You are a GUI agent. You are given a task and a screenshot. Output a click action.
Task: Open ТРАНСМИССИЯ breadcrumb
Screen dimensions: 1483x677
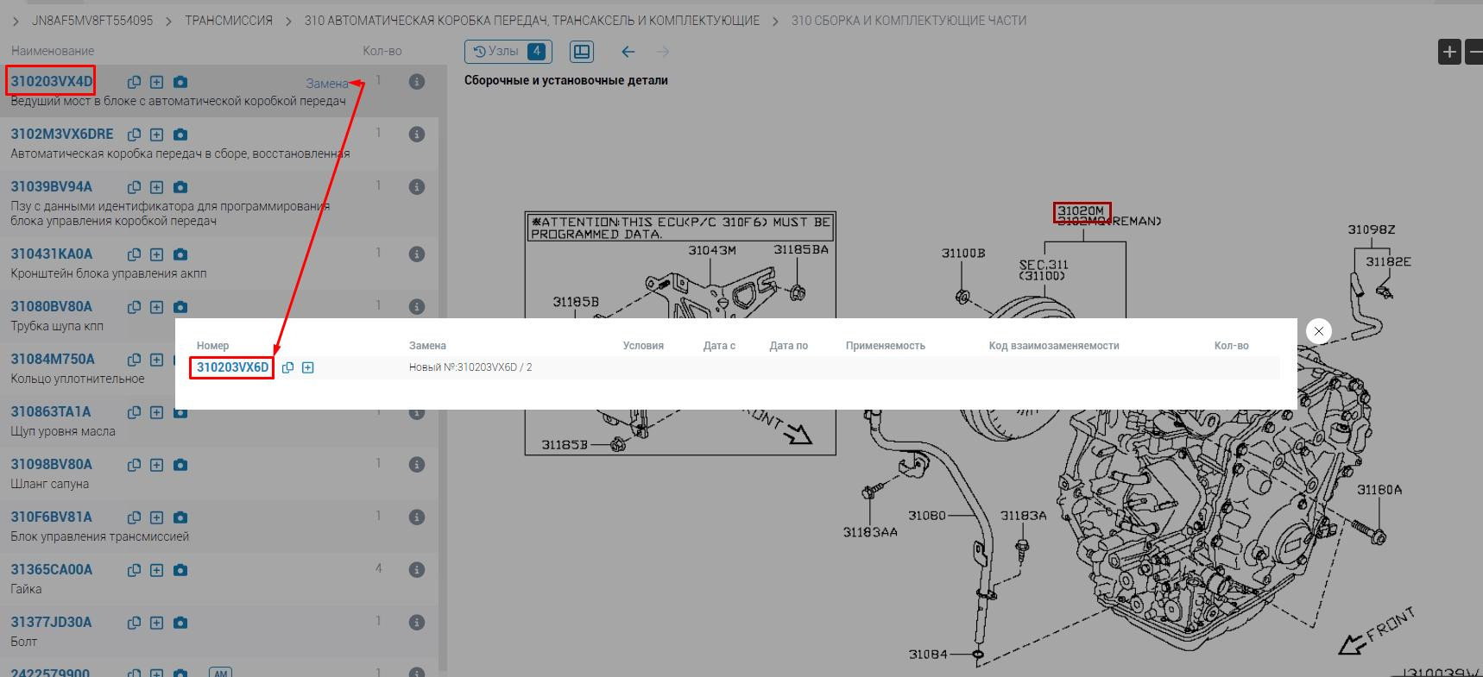tap(229, 21)
